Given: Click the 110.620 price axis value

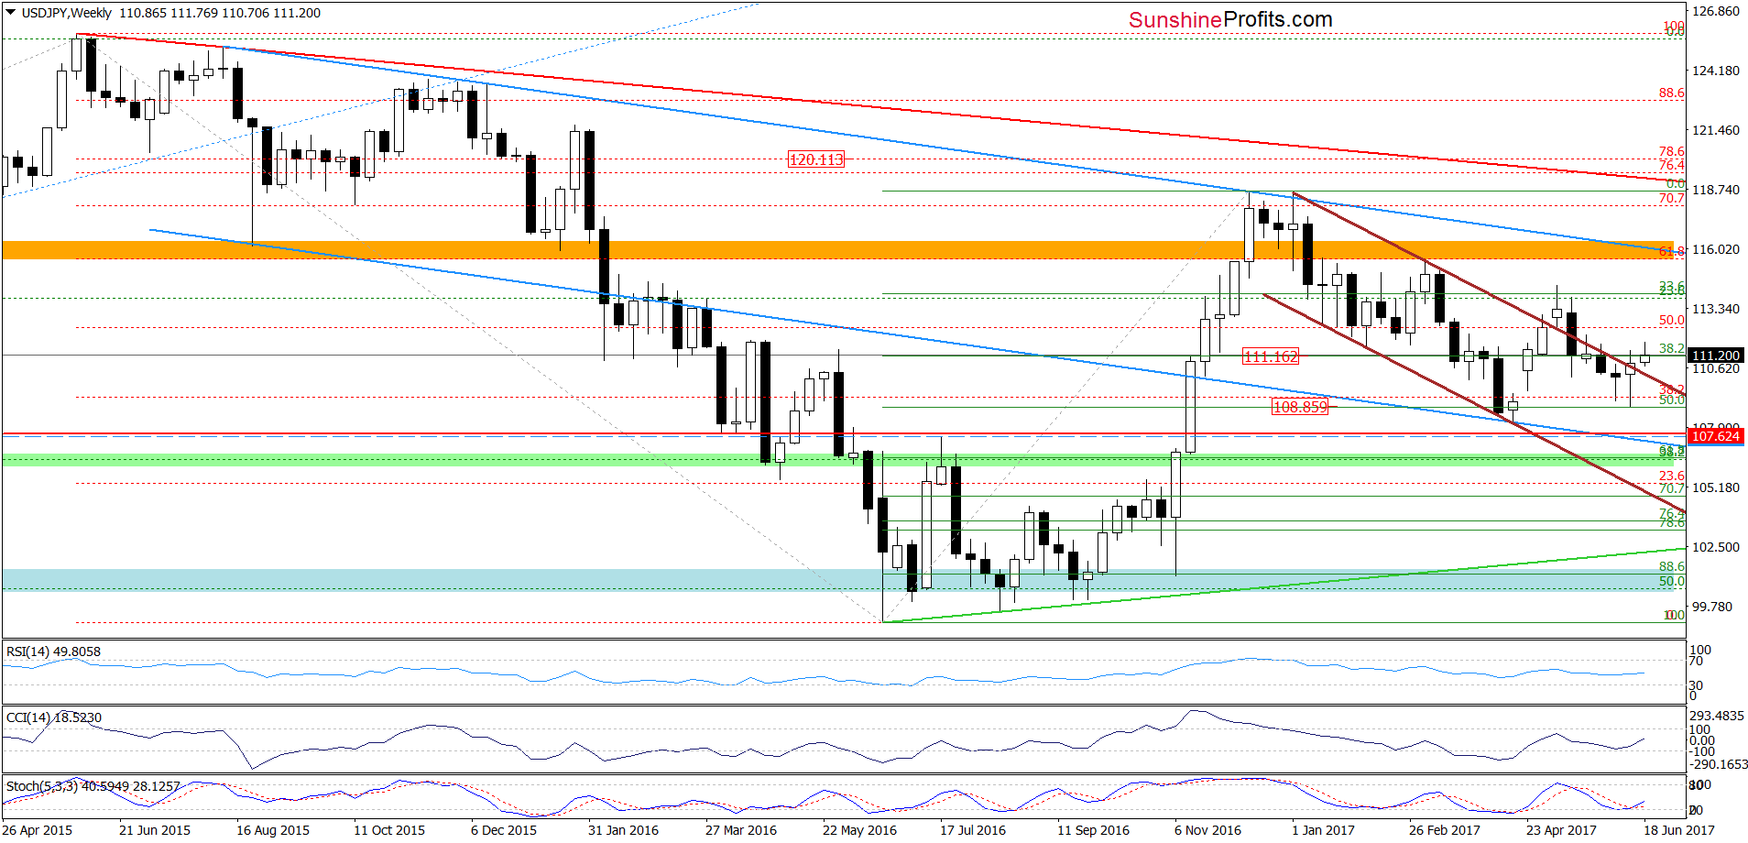Looking at the screenshot, I should pos(1715,368).
